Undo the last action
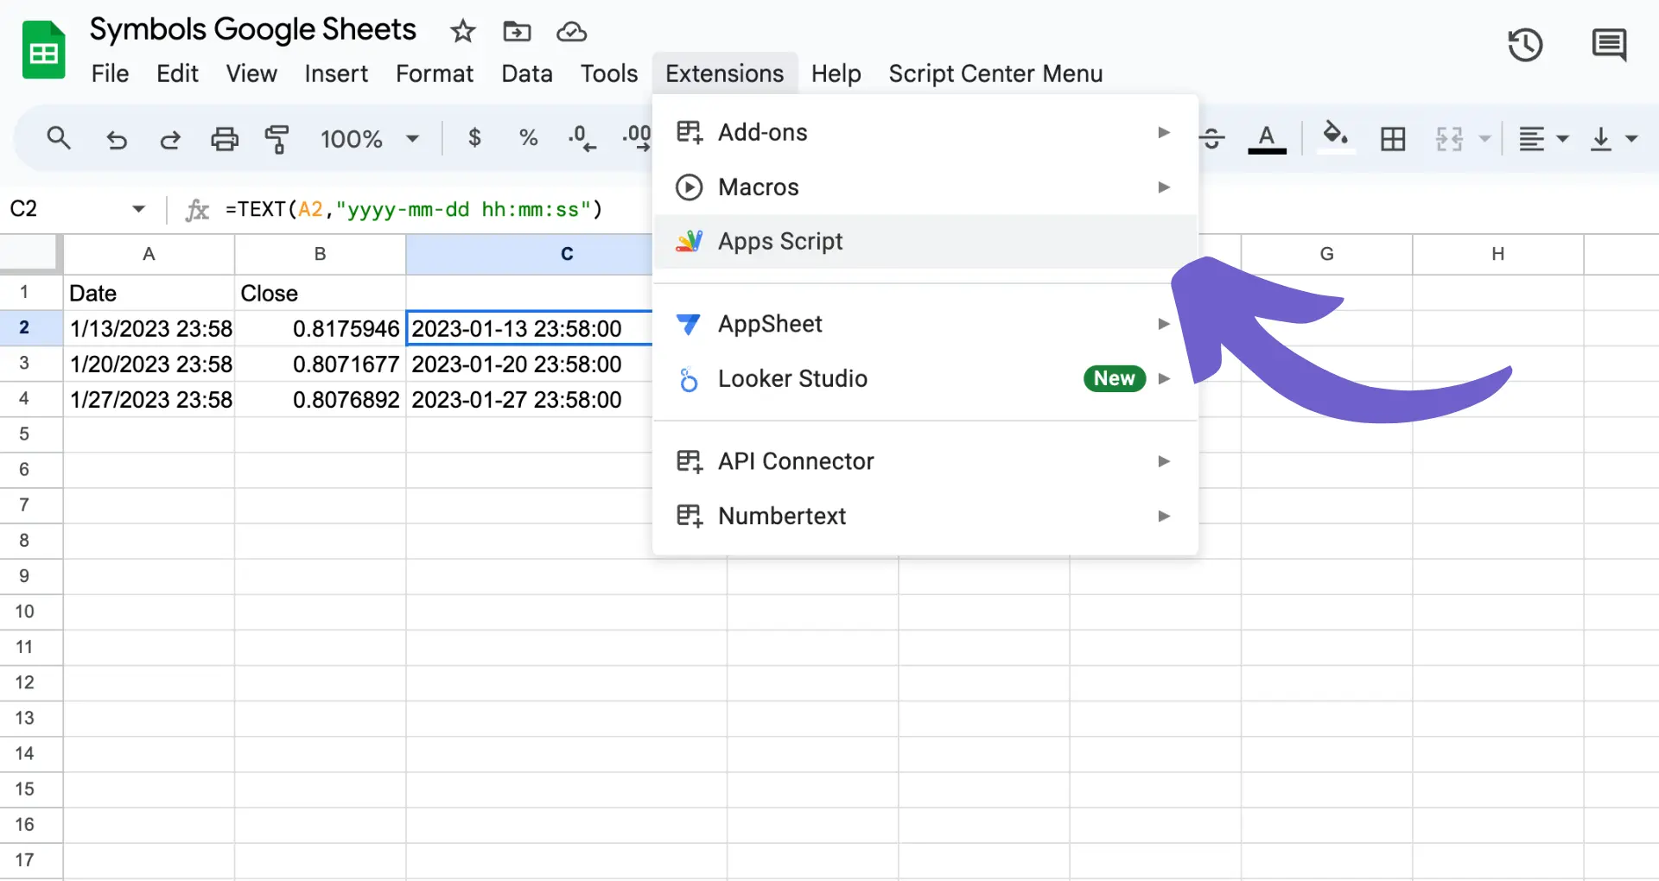 point(116,139)
